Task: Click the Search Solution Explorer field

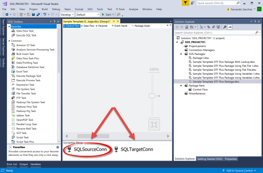Action: (x=214, y=32)
